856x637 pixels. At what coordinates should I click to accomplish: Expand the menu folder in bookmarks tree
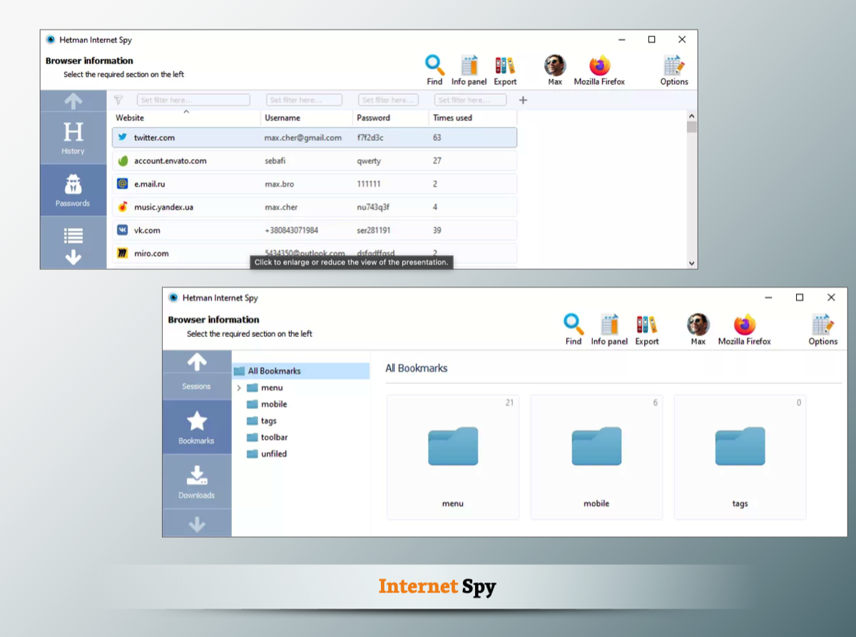coord(239,388)
